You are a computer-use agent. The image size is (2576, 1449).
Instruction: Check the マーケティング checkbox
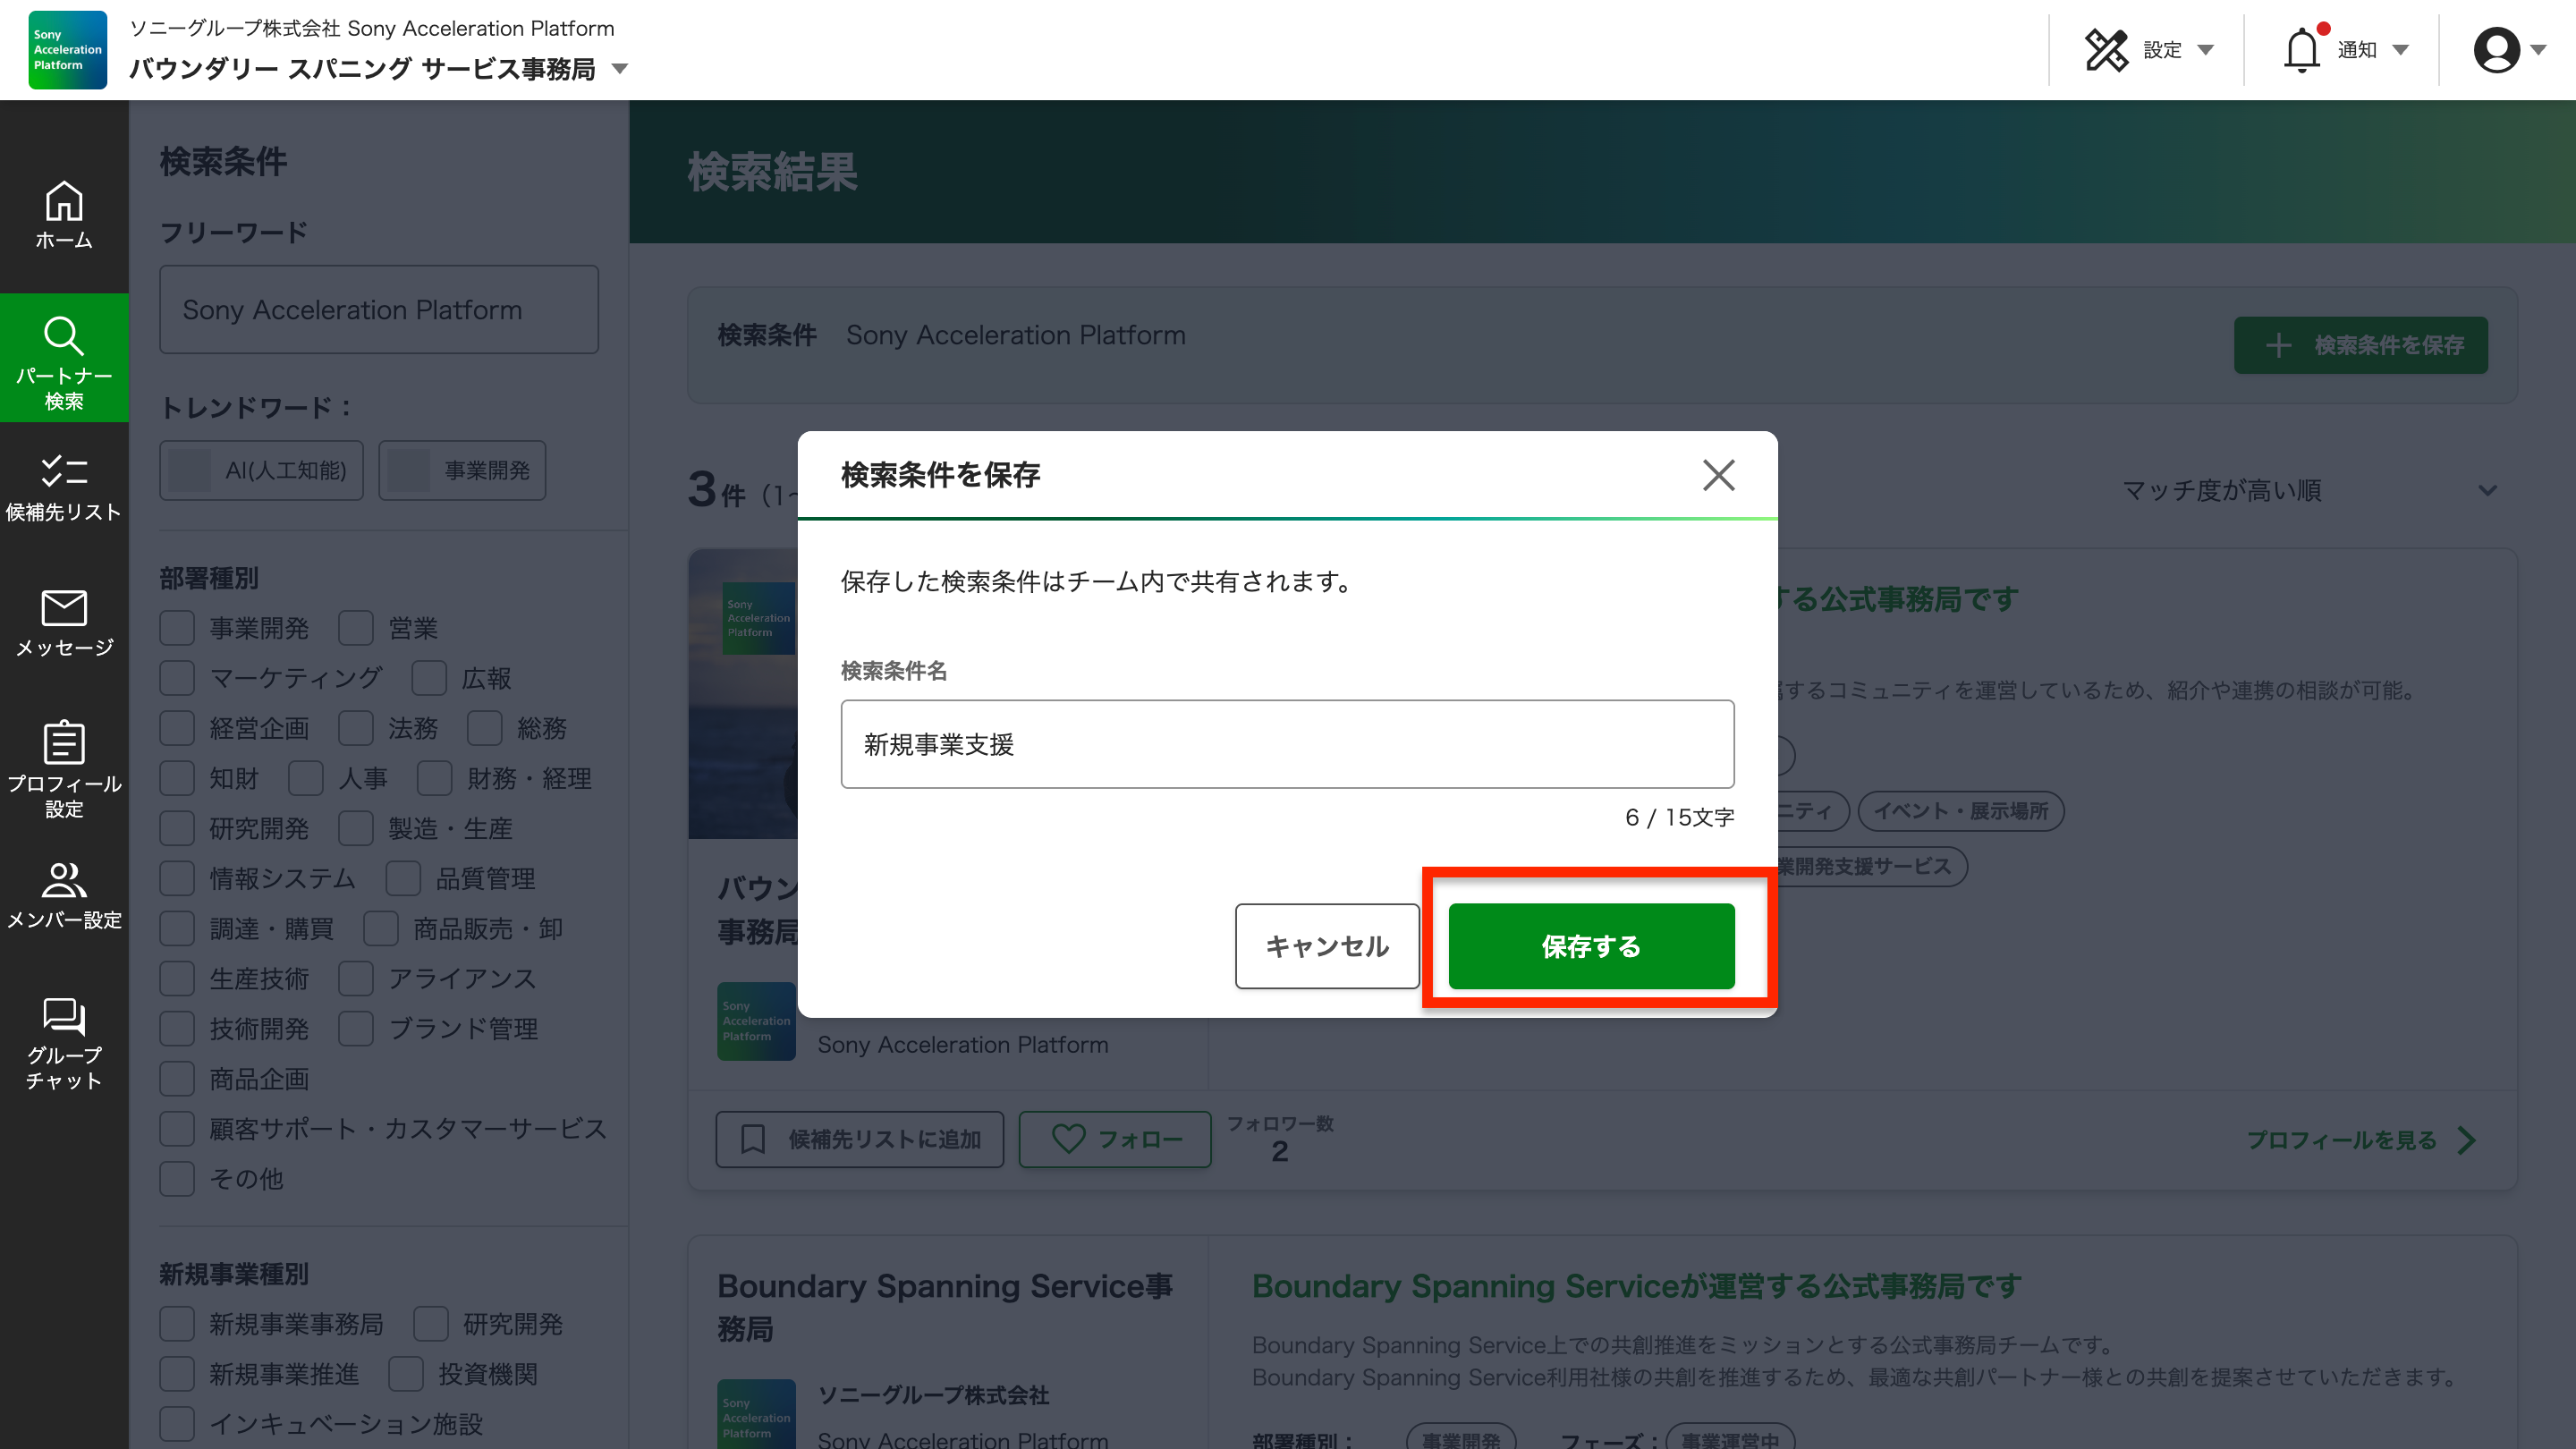pyautogui.click(x=178, y=678)
